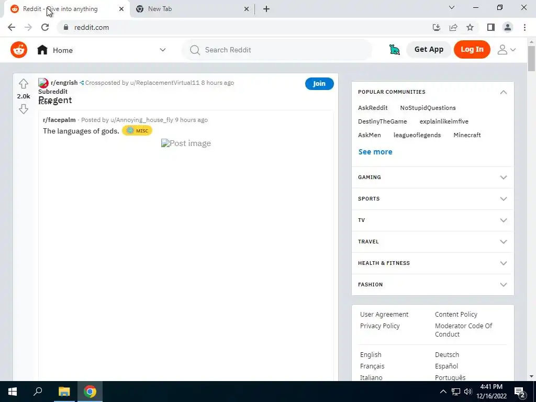Collapse the Popular Communities section
The width and height of the screenshot is (536, 402).
503,92
